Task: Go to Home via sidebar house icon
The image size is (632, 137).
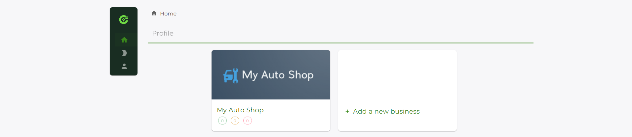Action: [x=124, y=40]
